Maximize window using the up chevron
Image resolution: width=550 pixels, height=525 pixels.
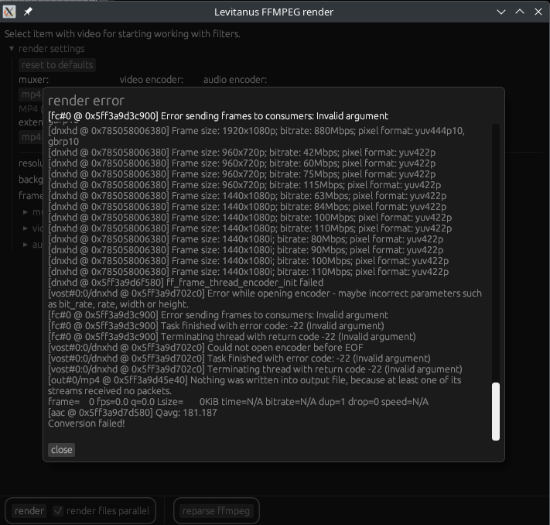(520, 12)
